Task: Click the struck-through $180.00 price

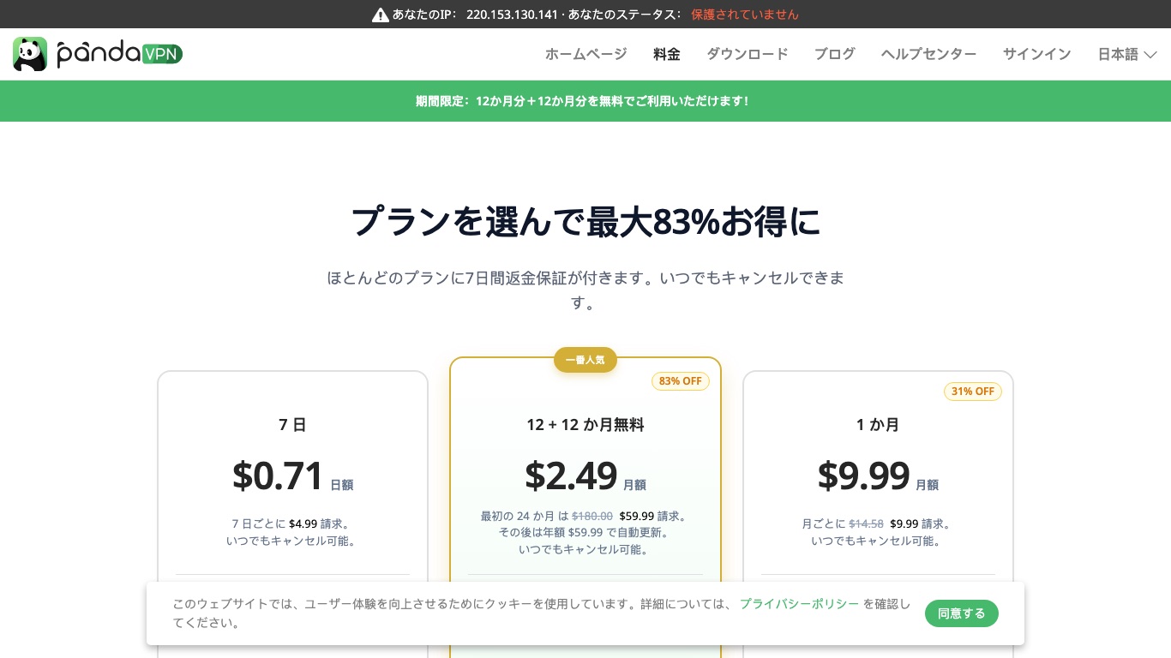Action: pos(592,517)
